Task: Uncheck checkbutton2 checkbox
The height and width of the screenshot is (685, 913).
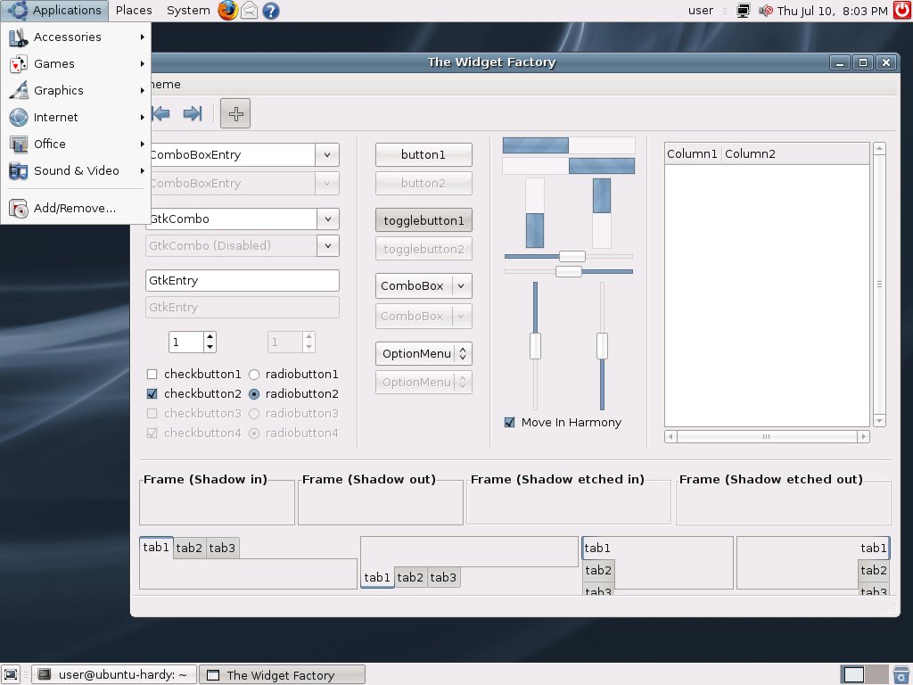Action: (x=152, y=393)
